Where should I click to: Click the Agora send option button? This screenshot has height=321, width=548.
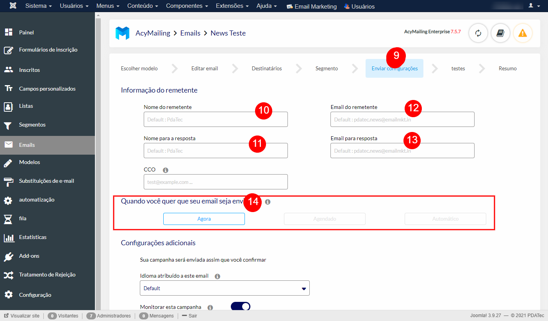coord(204,219)
